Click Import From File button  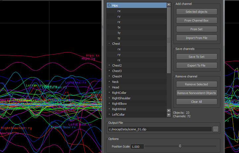coord(197,38)
